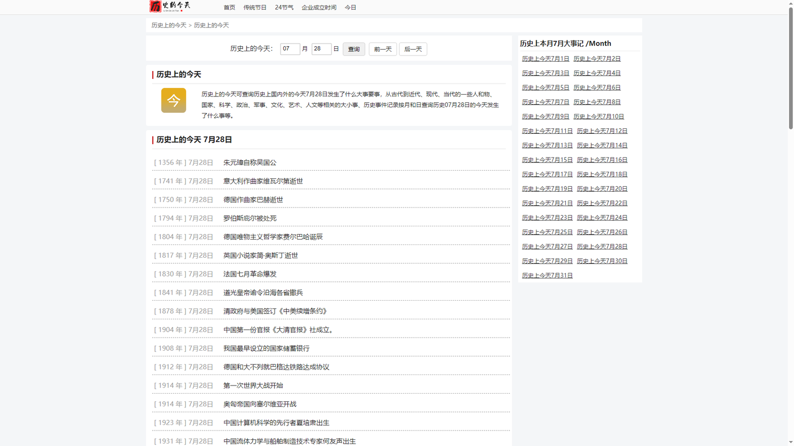
Task: Open the 首页 menu item
Action: coord(229,8)
